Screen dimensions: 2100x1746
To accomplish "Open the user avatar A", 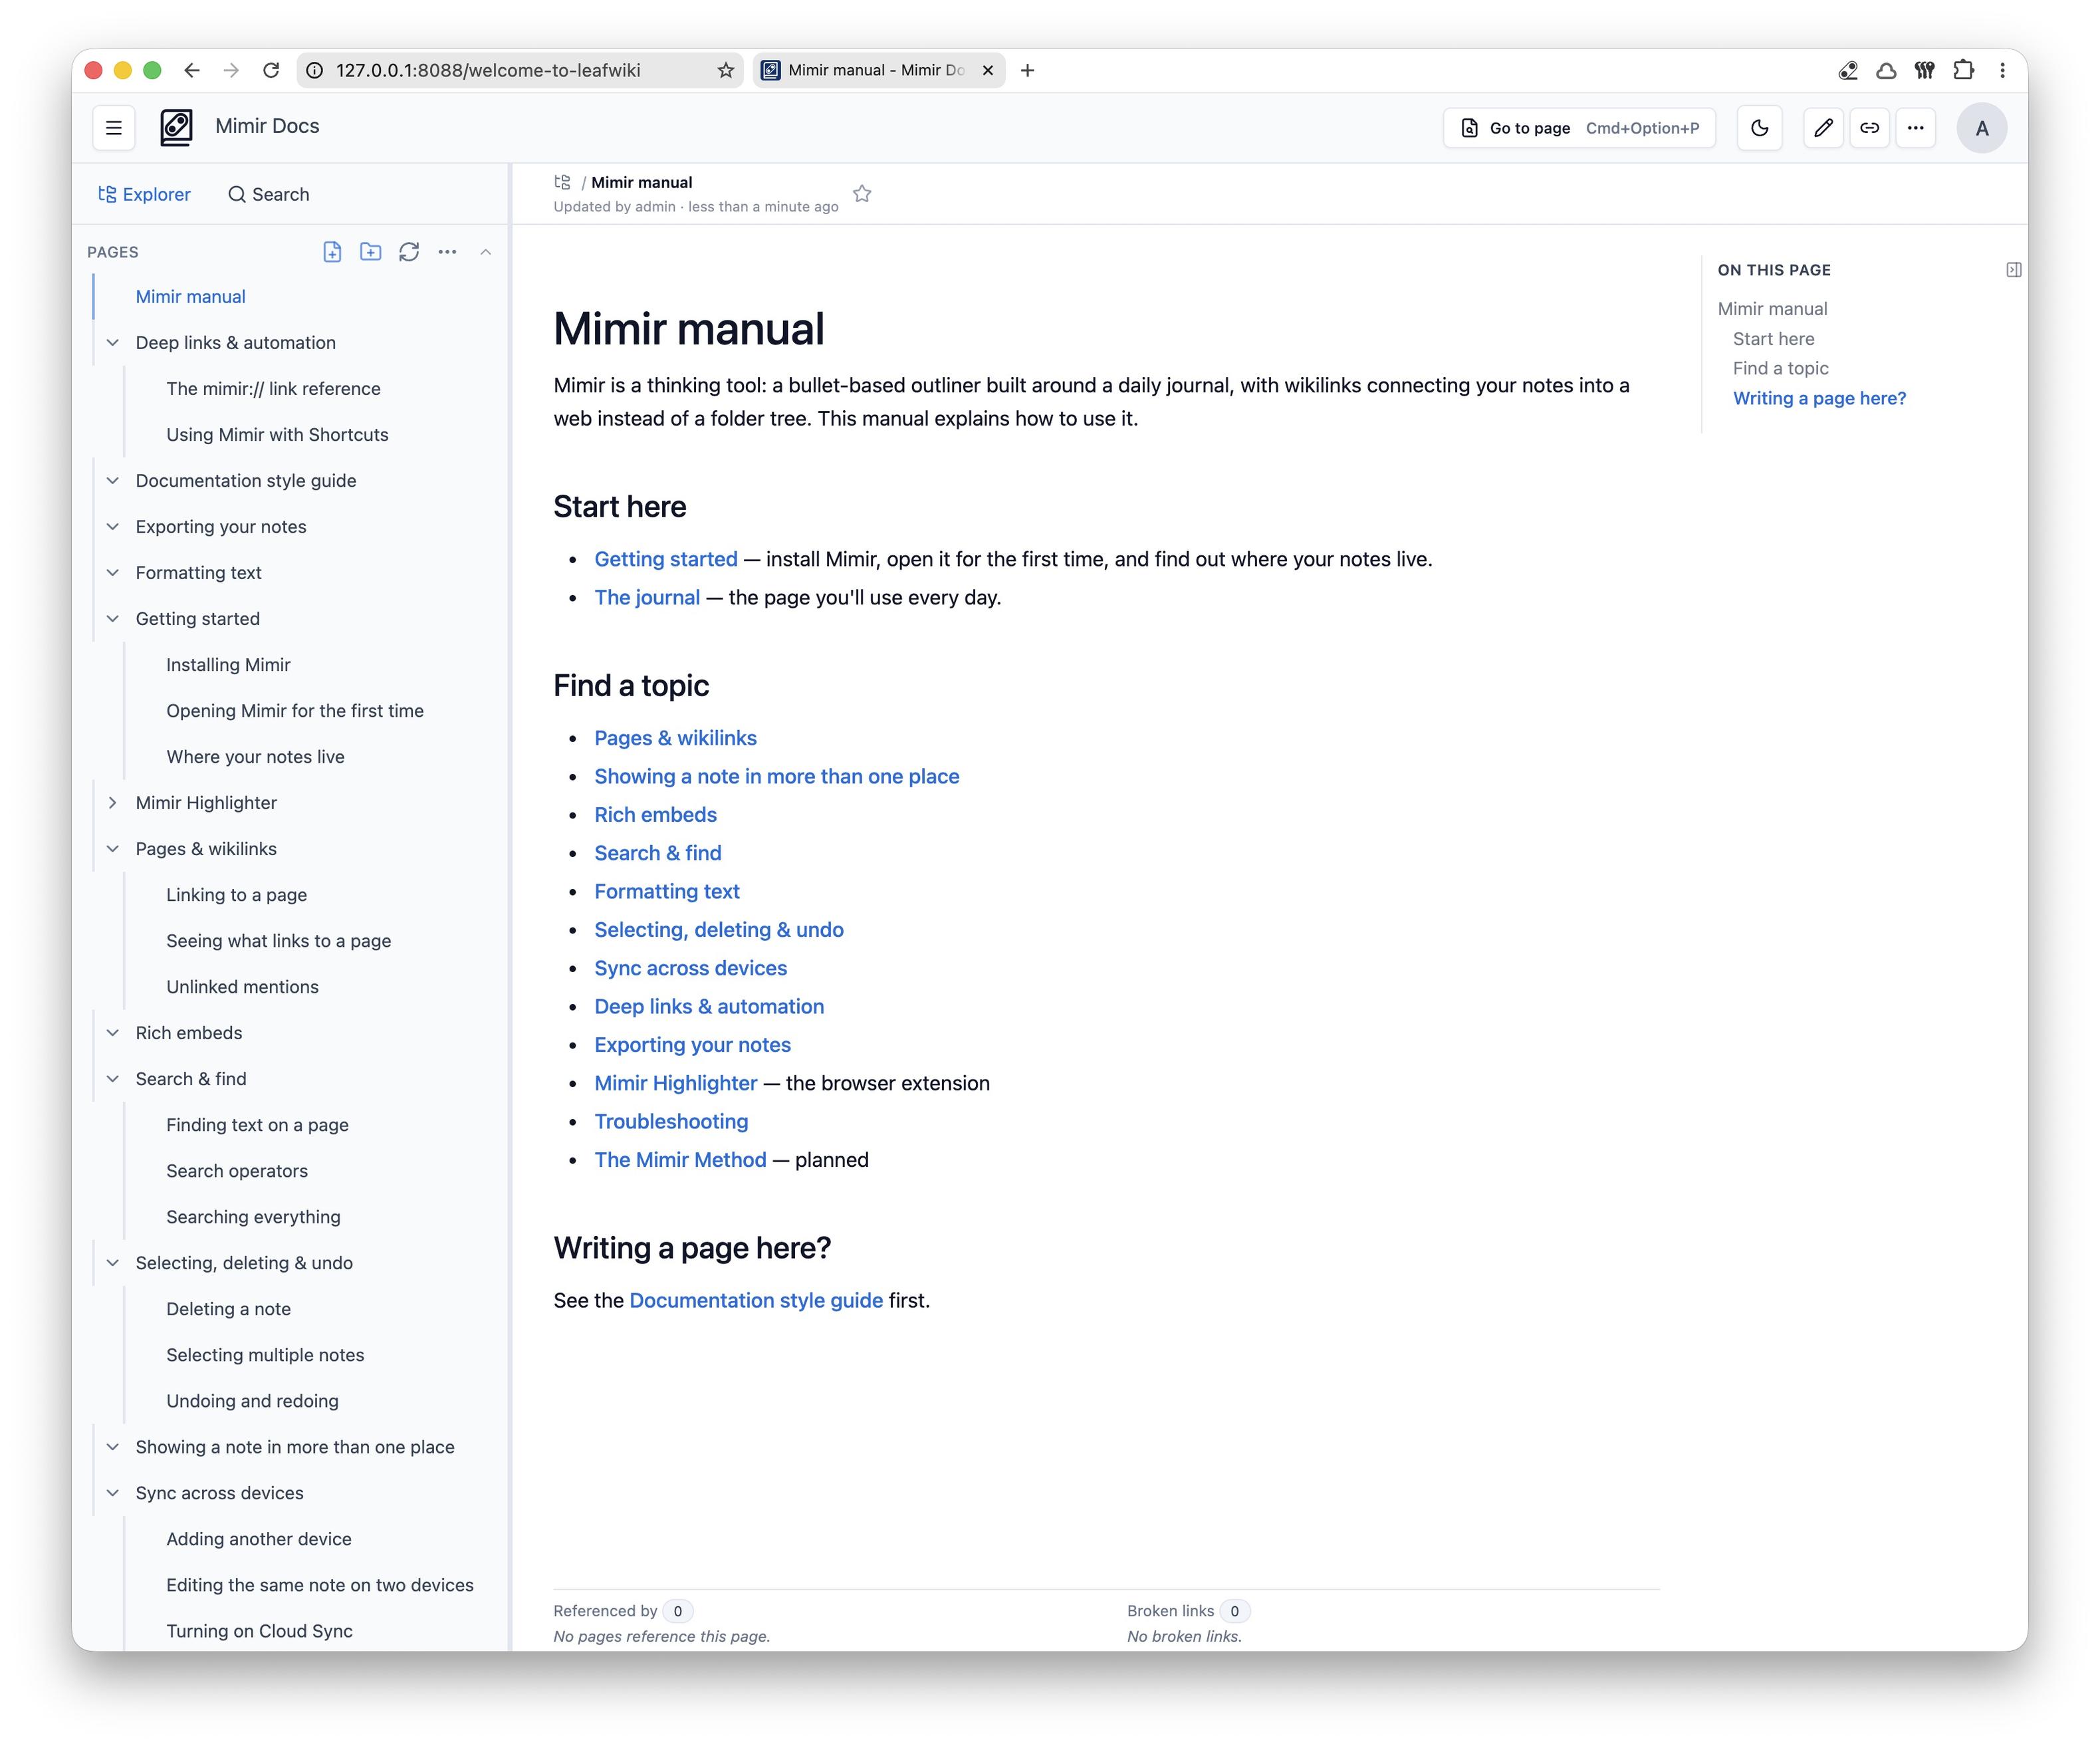I will coord(1982,128).
